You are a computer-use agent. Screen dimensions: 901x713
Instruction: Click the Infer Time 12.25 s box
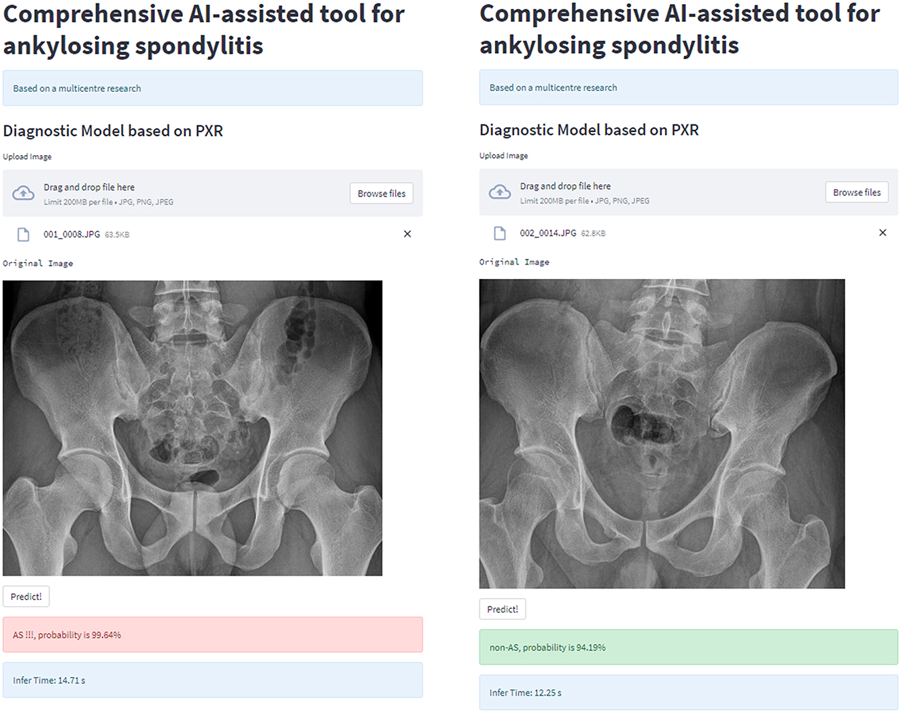click(x=688, y=693)
